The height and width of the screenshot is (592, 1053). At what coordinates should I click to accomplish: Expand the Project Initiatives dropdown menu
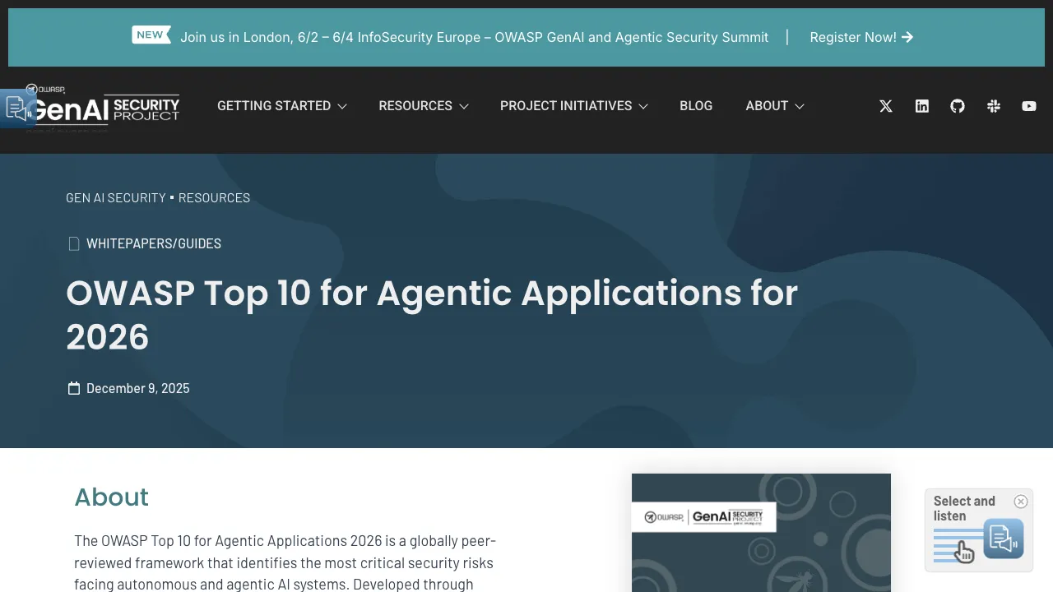pos(574,106)
